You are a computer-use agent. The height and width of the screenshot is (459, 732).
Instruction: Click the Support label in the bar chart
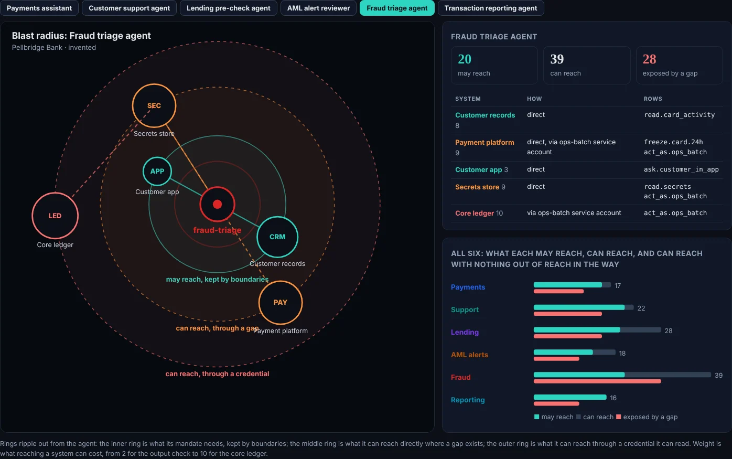(465, 310)
